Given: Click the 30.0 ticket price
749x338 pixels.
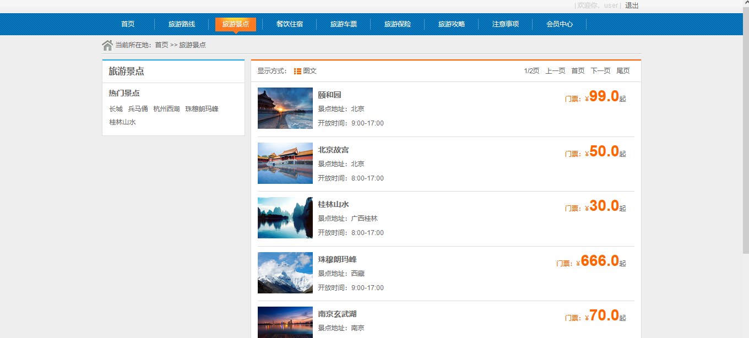Looking at the screenshot, I should click(x=604, y=206).
